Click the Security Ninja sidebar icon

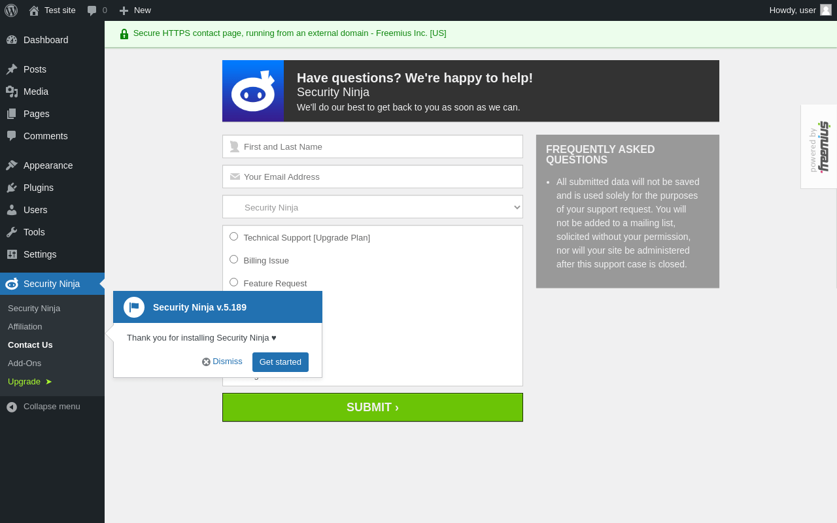click(x=12, y=284)
